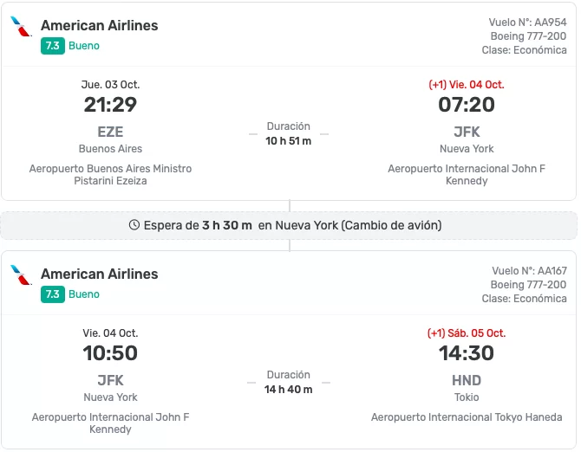Image resolution: width=581 pixels, height=452 pixels.
Task: Click the 7.3 rating badge on second flight
Action: (x=52, y=294)
